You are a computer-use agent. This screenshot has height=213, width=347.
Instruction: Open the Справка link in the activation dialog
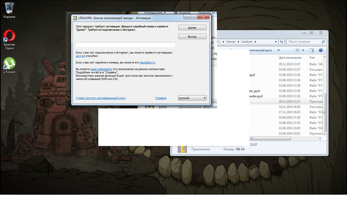(x=161, y=98)
